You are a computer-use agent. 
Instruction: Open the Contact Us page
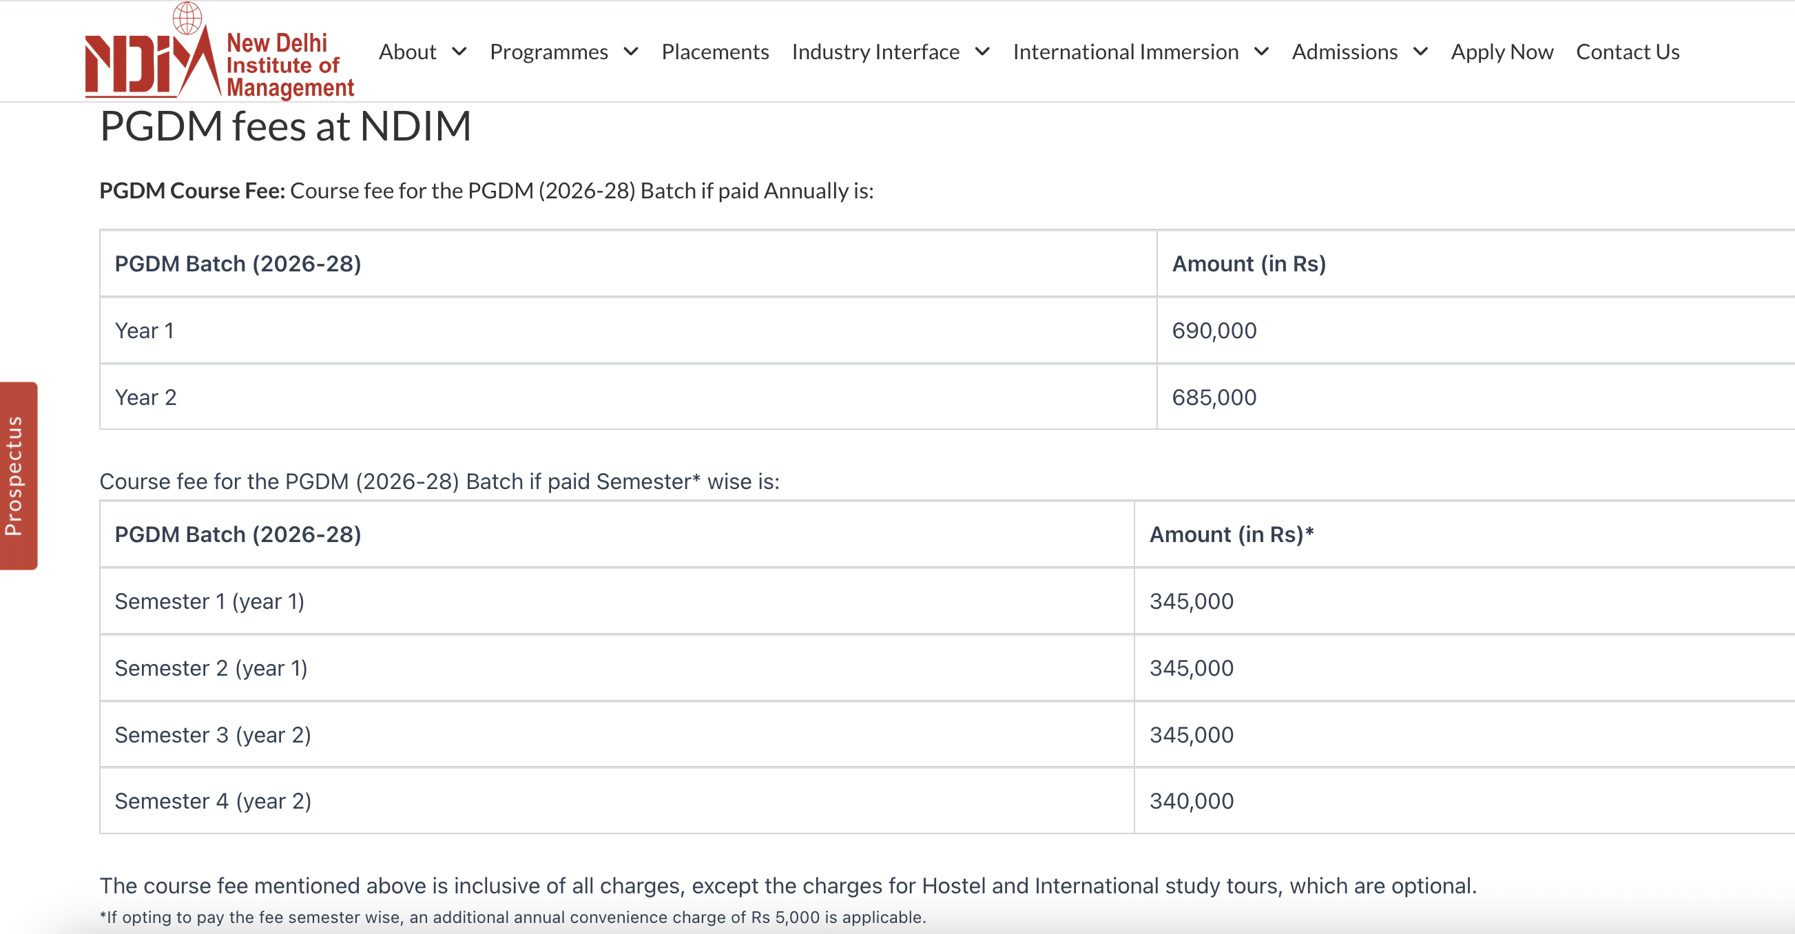(1628, 52)
